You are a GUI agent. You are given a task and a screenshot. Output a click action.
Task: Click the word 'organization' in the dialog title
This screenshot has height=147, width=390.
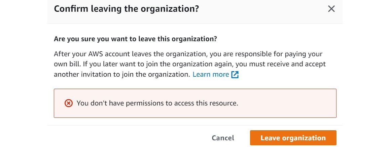click(x=170, y=9)
